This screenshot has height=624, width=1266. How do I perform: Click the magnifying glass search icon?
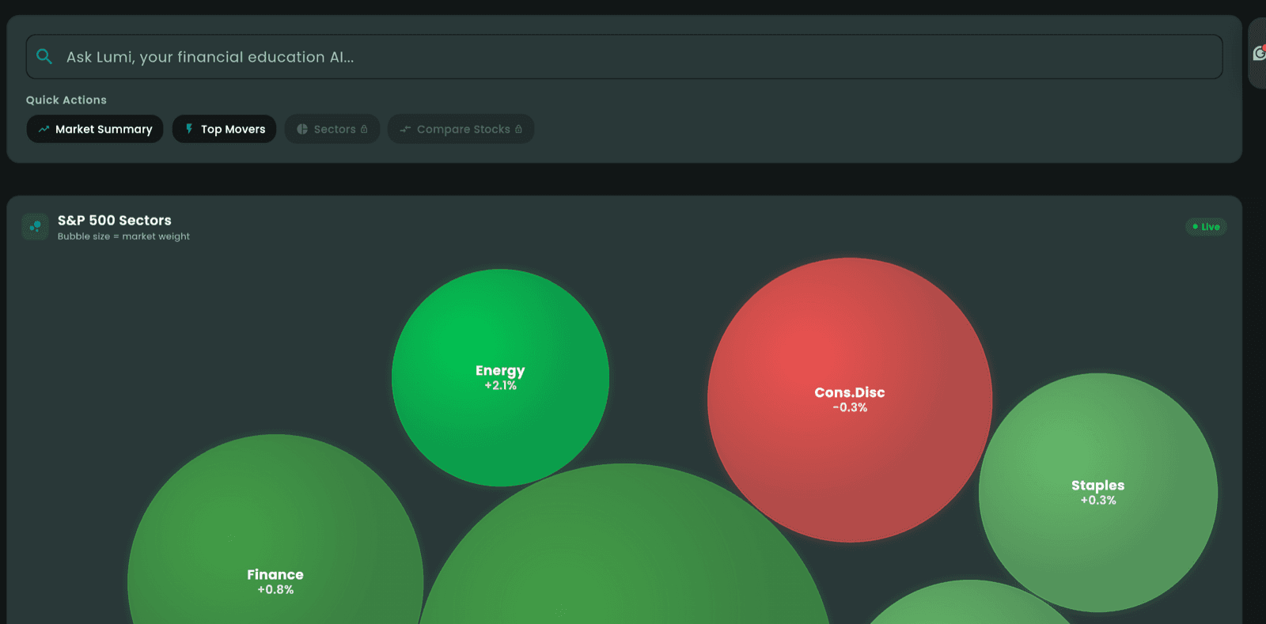(44, 57)
